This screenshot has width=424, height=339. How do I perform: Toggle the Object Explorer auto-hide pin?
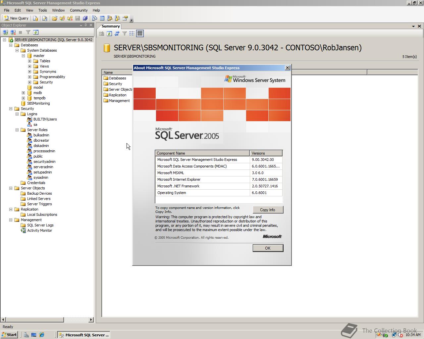86,25
